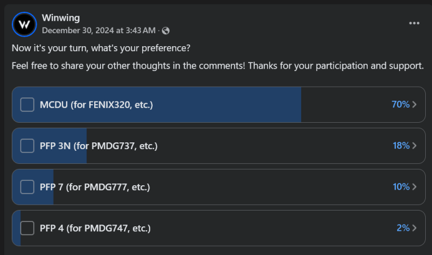This screenshot has height=255, width=432.
Task: Click the Winwing profile logo avatar
Action: [24, 24]
